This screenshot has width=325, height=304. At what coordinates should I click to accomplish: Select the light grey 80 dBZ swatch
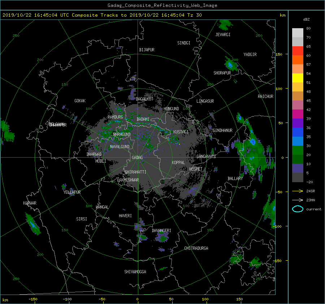pos(298,33)
